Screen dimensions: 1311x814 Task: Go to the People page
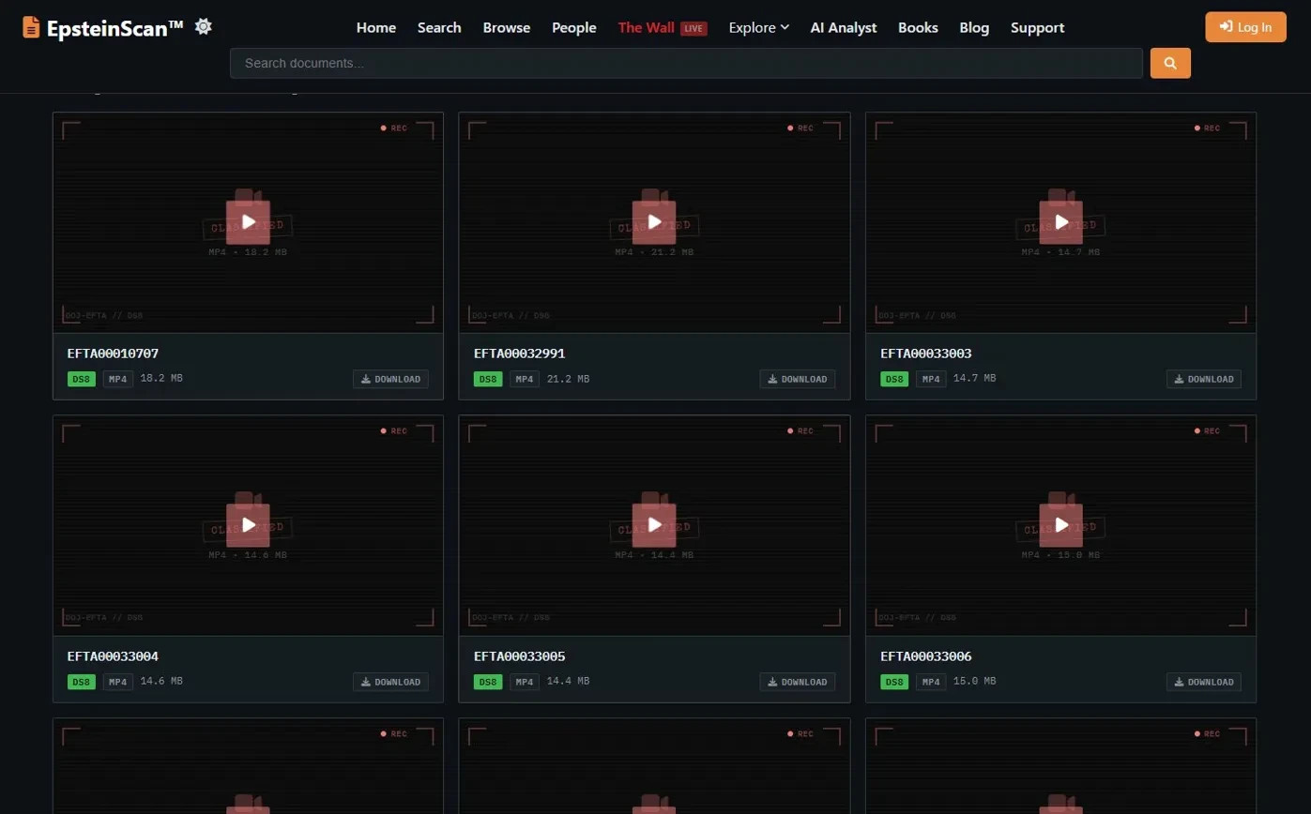coord(573,27)
